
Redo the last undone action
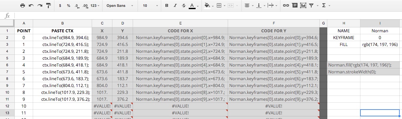pyautogui.click(x=40, y=6)
